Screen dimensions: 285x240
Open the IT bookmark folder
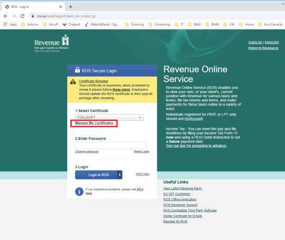coord(179,24)
